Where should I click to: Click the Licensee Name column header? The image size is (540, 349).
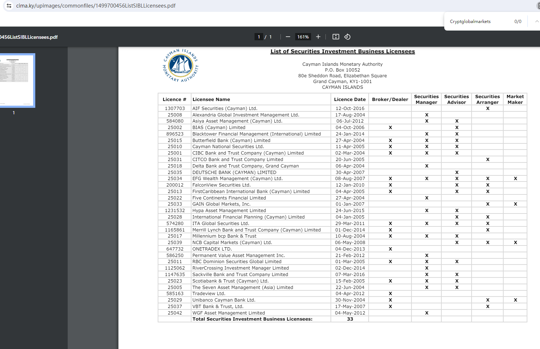point(211,100)
